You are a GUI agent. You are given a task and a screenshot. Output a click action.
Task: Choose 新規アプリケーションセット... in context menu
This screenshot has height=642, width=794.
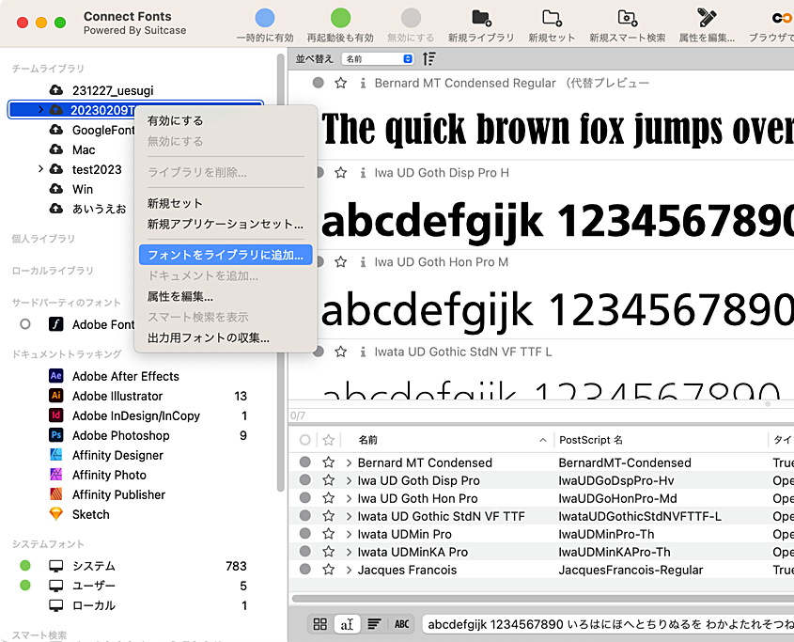point(226,224)
